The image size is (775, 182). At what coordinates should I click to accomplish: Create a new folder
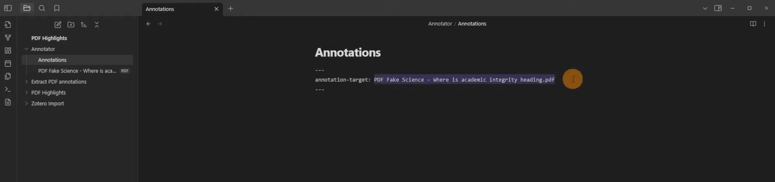point(71,25)
